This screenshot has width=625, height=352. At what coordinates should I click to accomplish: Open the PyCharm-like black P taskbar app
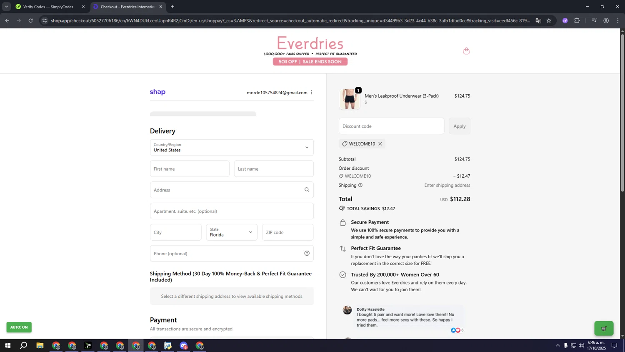pyautogui.click(x=88, y=345)
